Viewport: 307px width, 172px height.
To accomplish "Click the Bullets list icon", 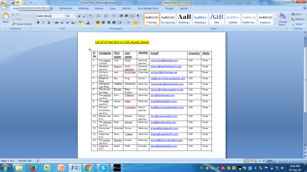I will 98,16.
